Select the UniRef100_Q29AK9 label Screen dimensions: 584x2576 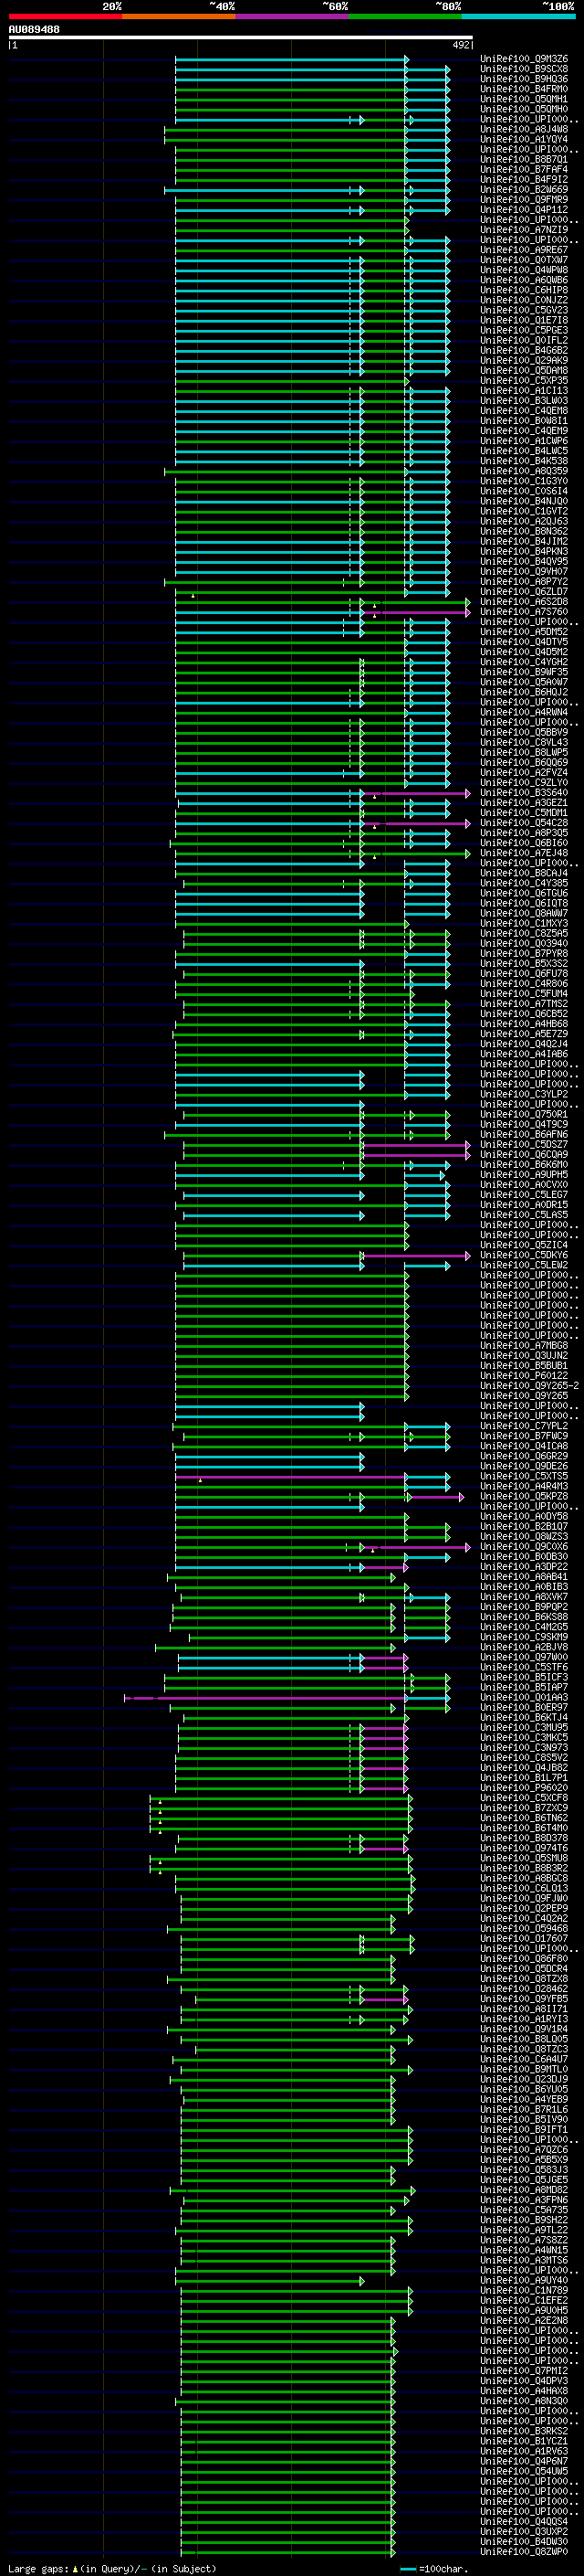pyautogui.click(x=524, y=360)
